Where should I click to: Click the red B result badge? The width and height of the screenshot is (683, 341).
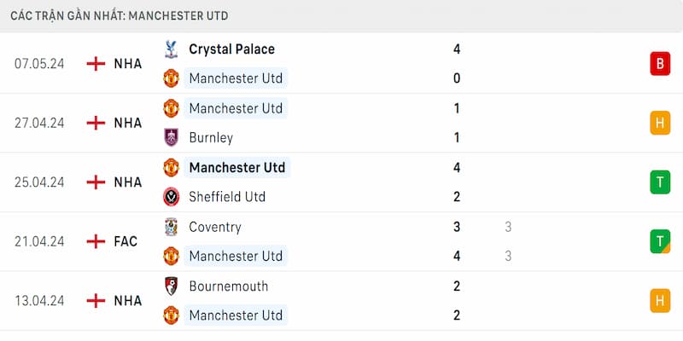tap(659, 63)
